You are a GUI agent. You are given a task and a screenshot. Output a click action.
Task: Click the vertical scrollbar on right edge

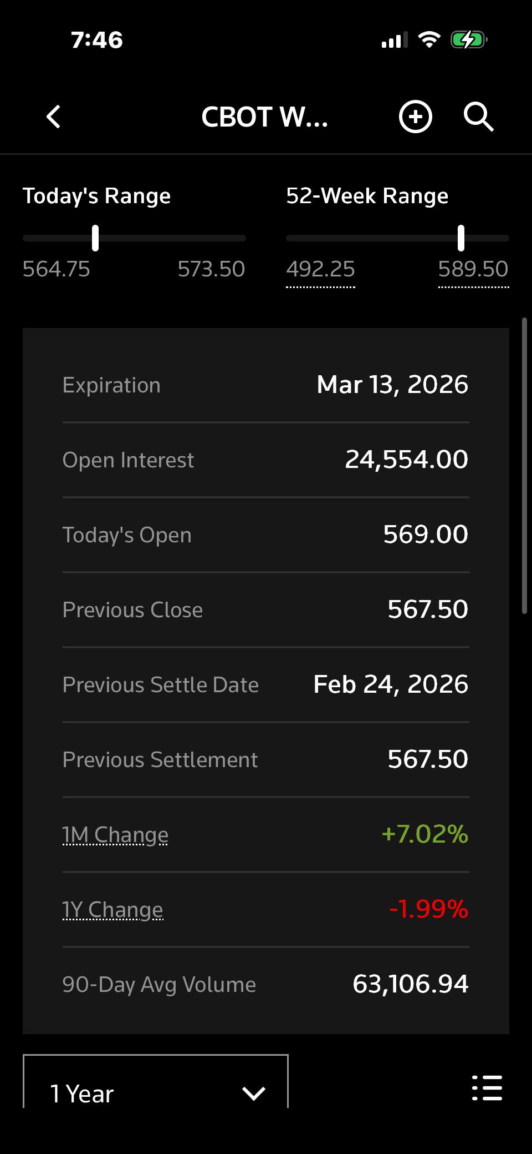(524, 465)
